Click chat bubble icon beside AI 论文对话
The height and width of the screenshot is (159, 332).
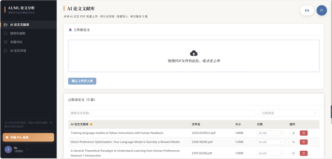(5, 51)
